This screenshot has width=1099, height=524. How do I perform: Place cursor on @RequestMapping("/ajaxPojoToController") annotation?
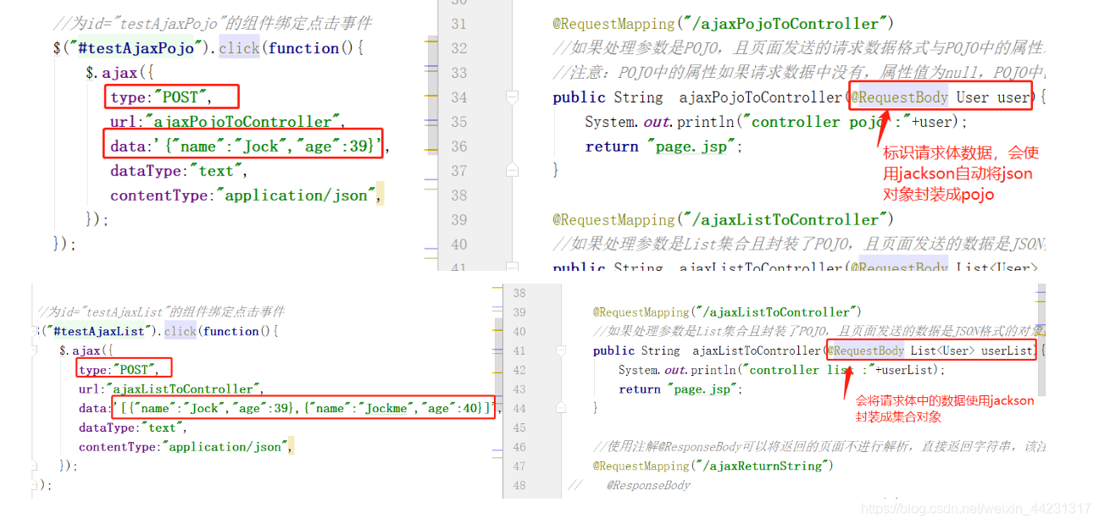click(x=723, y=24)
